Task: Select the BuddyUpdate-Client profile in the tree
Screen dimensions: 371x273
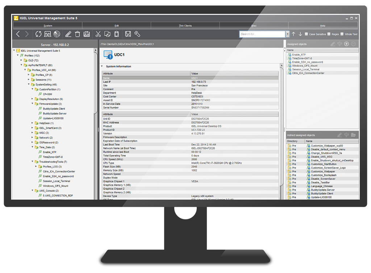Action: 54,108
